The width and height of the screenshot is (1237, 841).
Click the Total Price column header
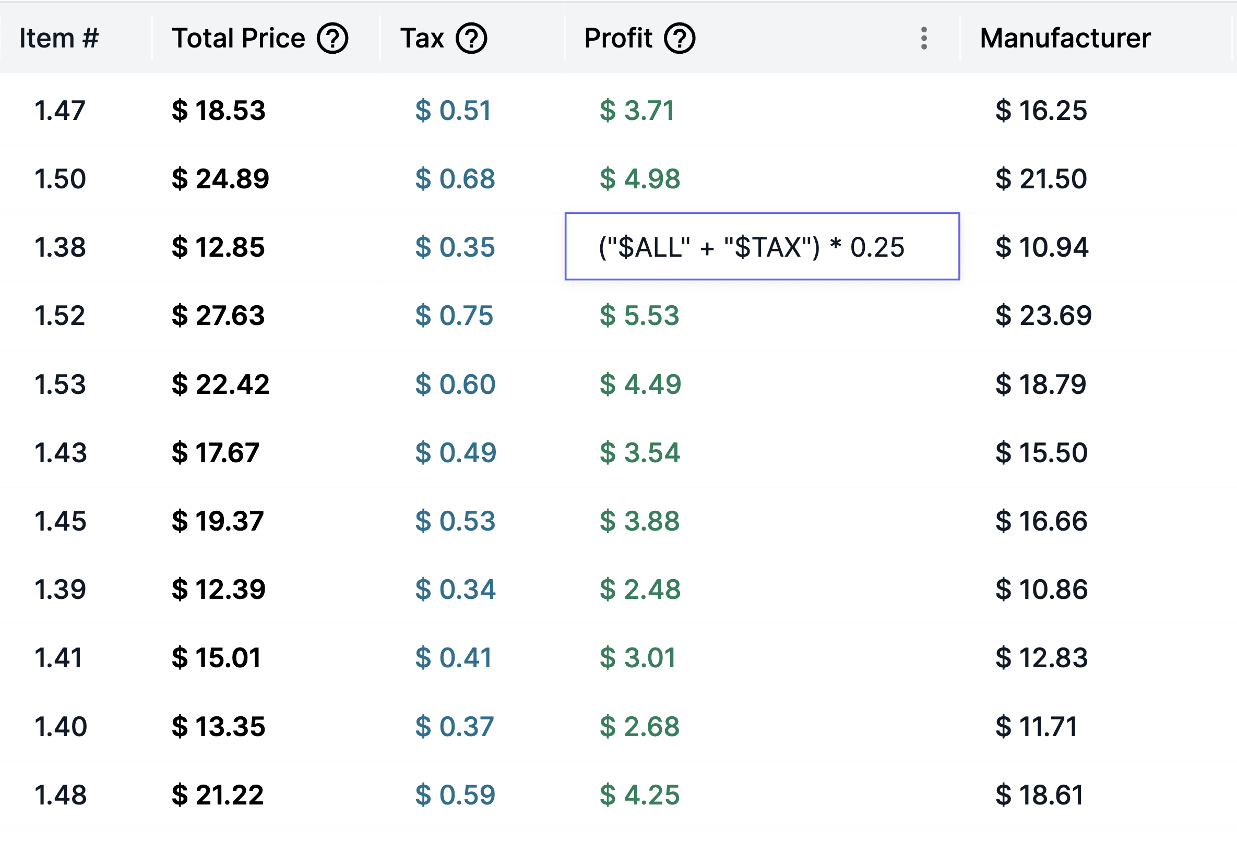click(x=238, y=38)
